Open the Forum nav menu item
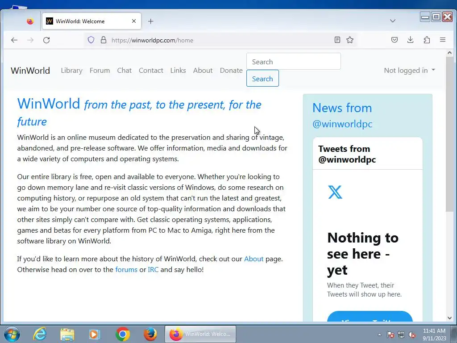Image resolution: width=457 pixels, height=343 pixels. [100, 71]
